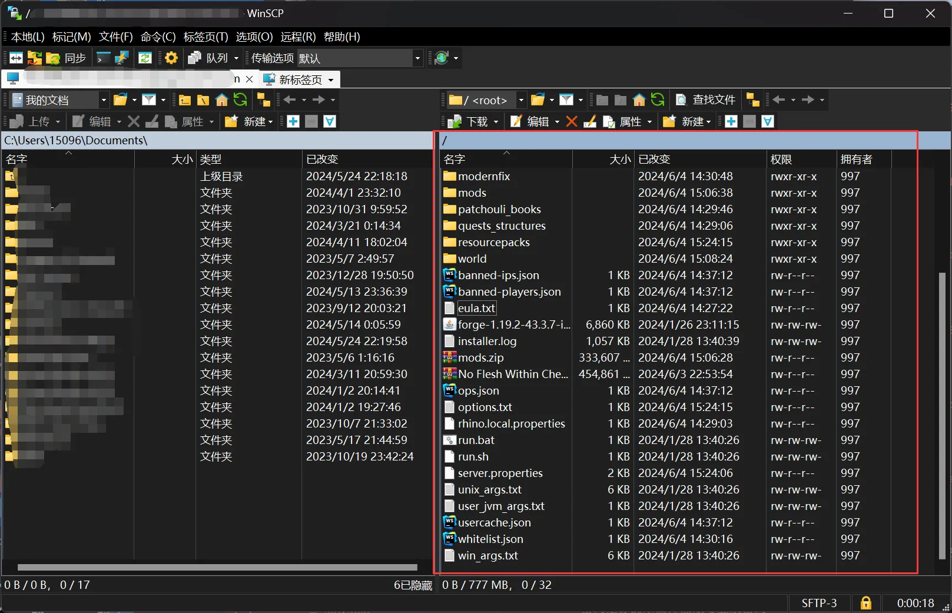Expand the remote 新建 dropdown arrow
952x613 pixels.
709,122
